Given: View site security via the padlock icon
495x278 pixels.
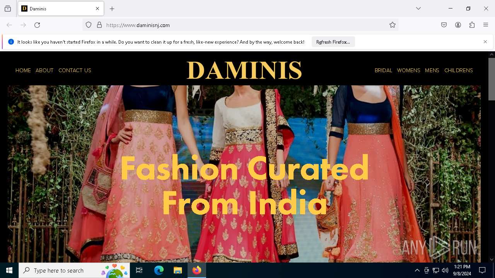Looking at the screenshot, I should pyautogui.click(x=99, y=25).
